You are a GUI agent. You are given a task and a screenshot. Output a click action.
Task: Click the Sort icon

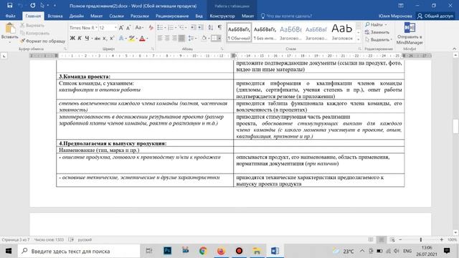(211, 27)
